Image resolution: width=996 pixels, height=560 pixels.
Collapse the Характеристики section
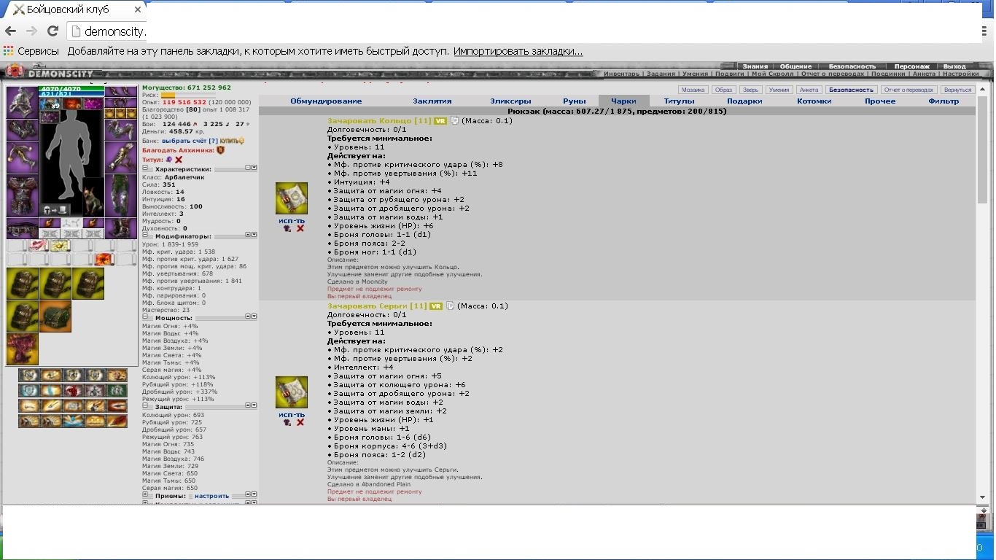click(145, 168)
